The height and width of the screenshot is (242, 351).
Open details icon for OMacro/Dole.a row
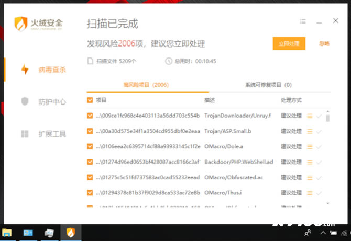coord(310,147)
